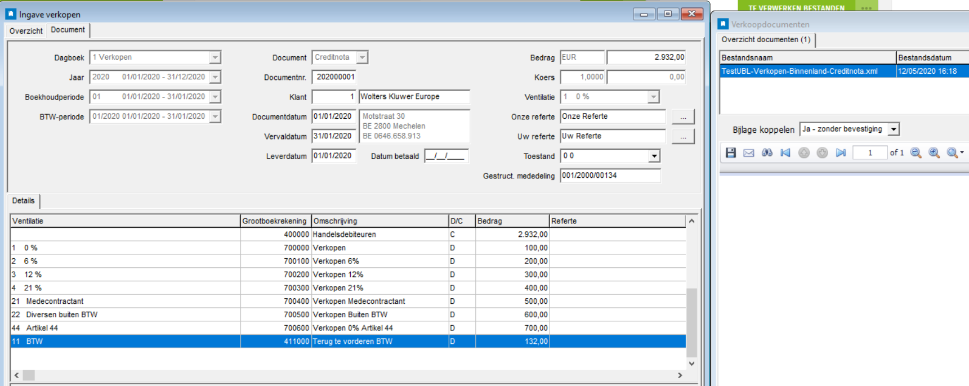Switch to the Overzicht tab

pyautogui.click(x=26, y=31)
